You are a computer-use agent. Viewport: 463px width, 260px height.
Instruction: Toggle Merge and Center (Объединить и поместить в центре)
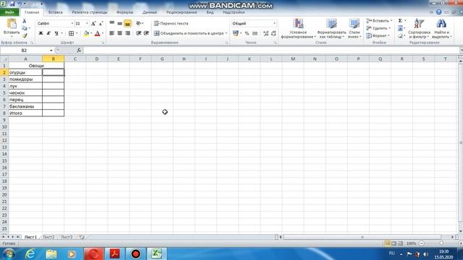(x=189, y=33)
